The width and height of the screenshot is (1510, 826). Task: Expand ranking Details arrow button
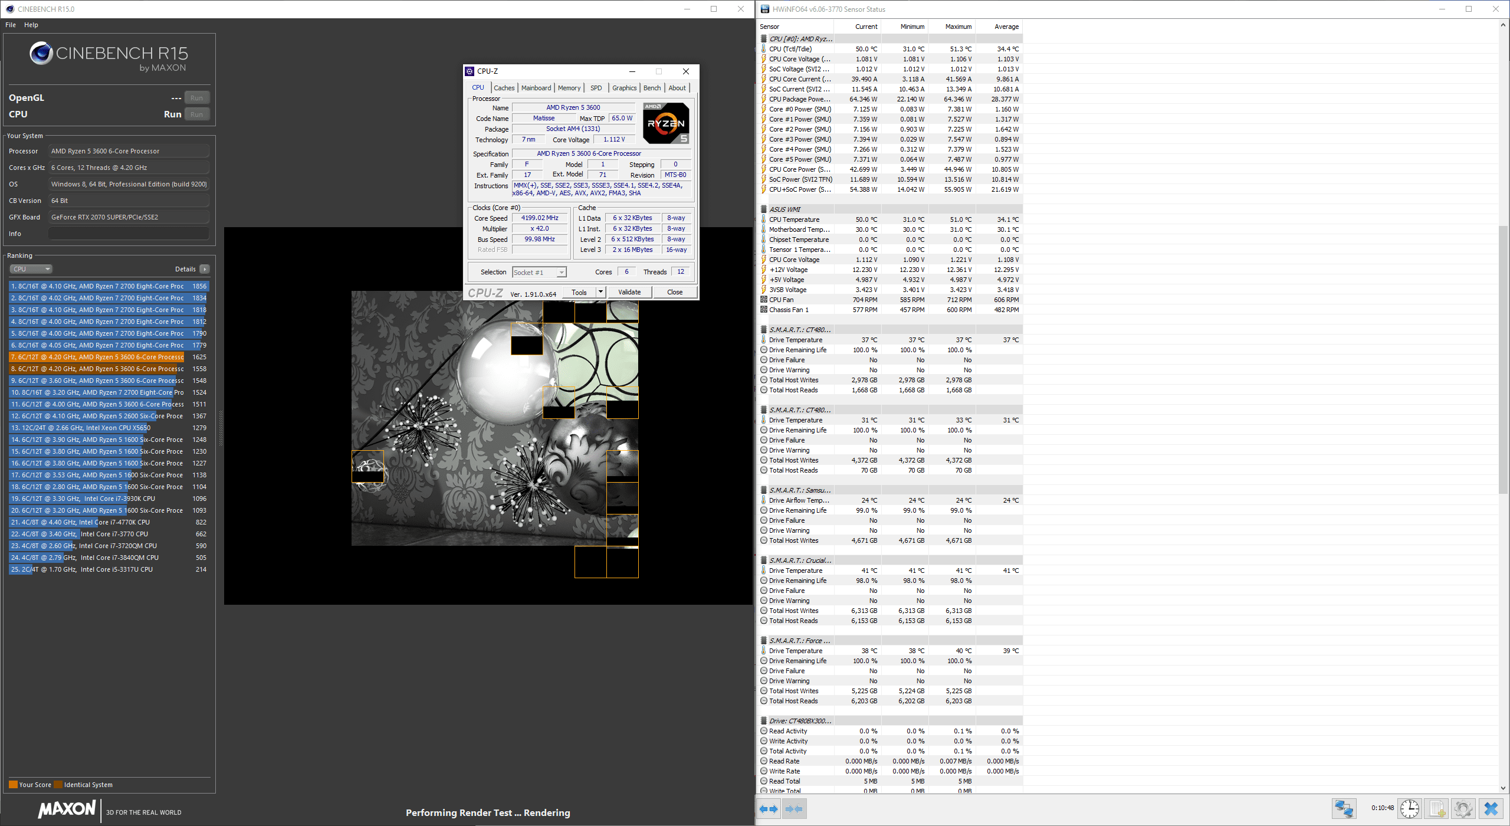tap(205, 269)
